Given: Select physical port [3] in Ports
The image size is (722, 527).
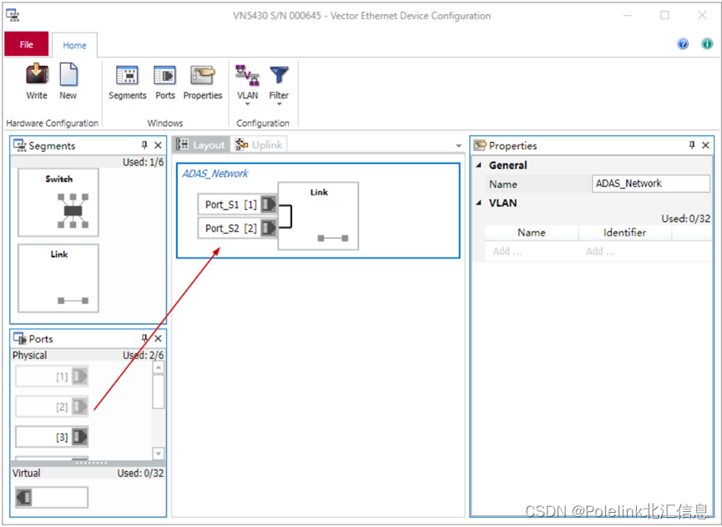Looking at the screenshot, I should point(52,436).
